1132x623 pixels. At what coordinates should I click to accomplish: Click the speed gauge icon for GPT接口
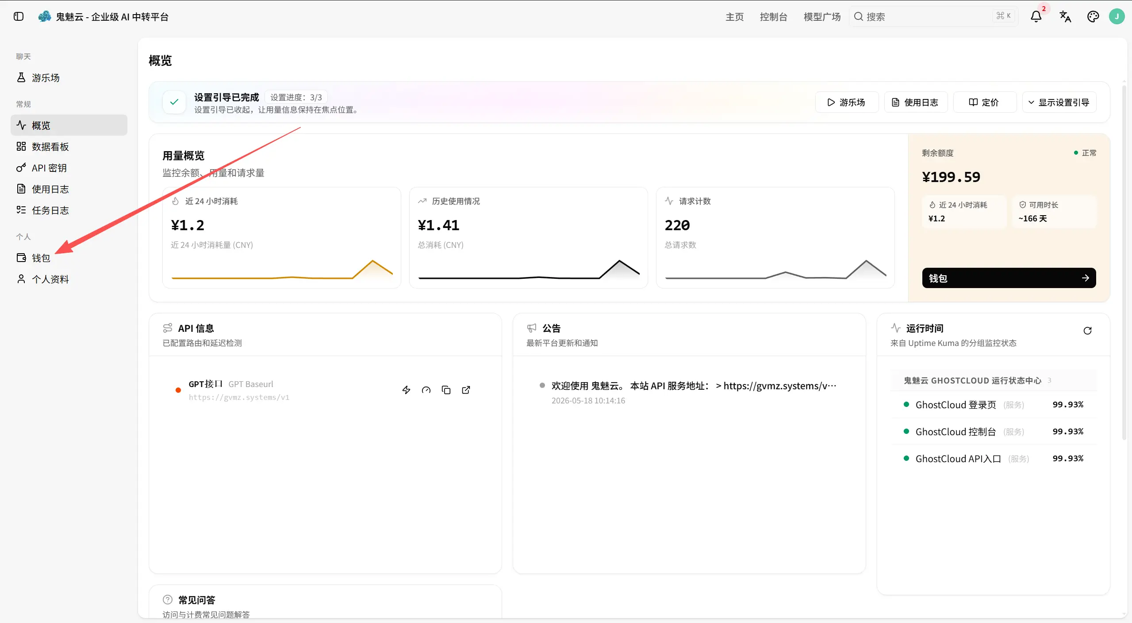click(426, 390)
